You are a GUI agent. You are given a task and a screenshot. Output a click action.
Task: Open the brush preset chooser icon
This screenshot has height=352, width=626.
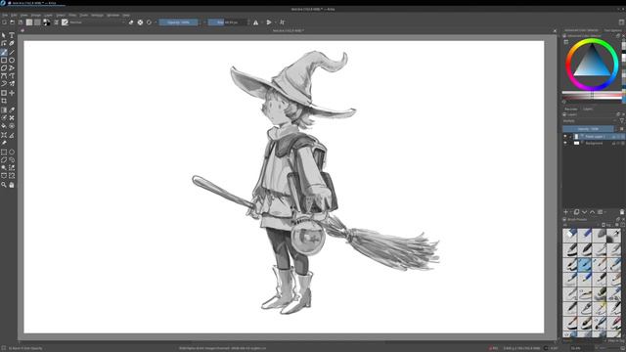(x=65, y=22)
